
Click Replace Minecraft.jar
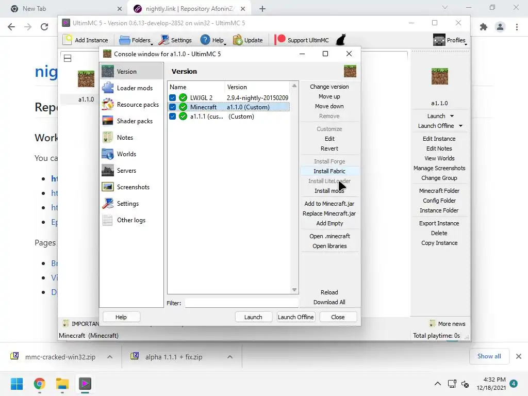coord(329,213)
